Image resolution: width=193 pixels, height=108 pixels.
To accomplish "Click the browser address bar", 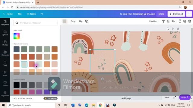I will 97,7.
